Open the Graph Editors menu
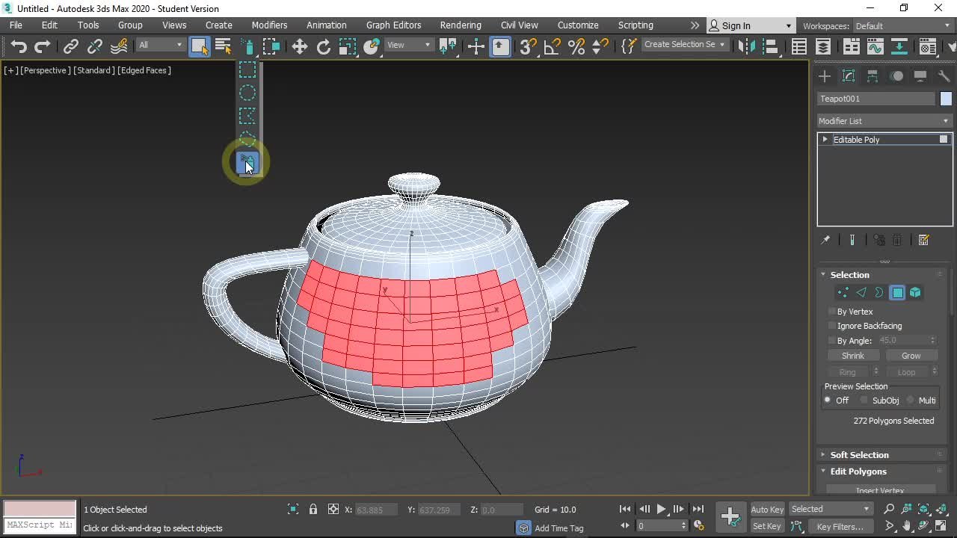 point(393,25)
